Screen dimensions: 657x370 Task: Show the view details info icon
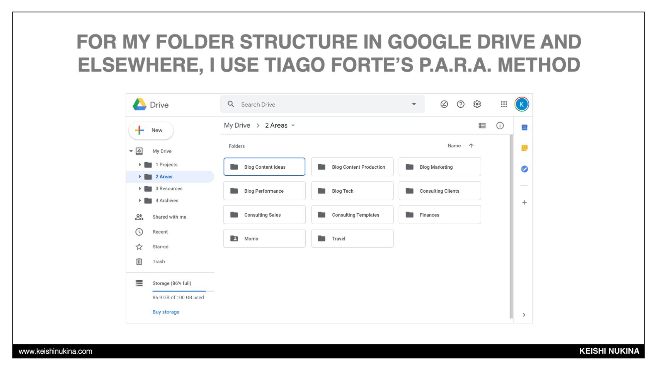point(500,125)
